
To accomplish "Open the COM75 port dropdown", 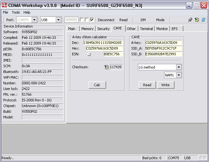I will coord(35,20).
